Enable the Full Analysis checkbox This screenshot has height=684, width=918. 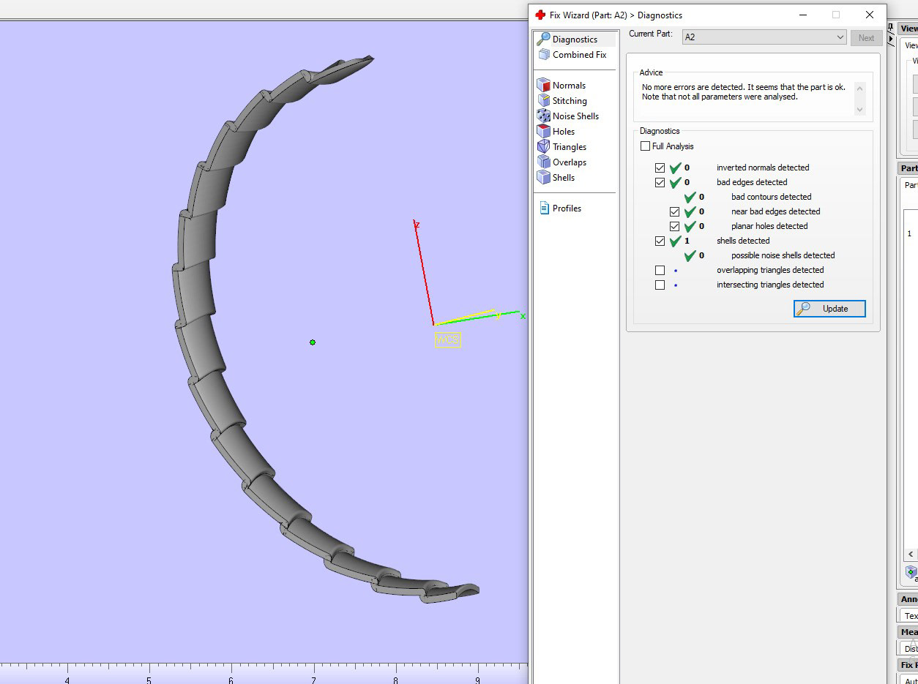(645, 146)
